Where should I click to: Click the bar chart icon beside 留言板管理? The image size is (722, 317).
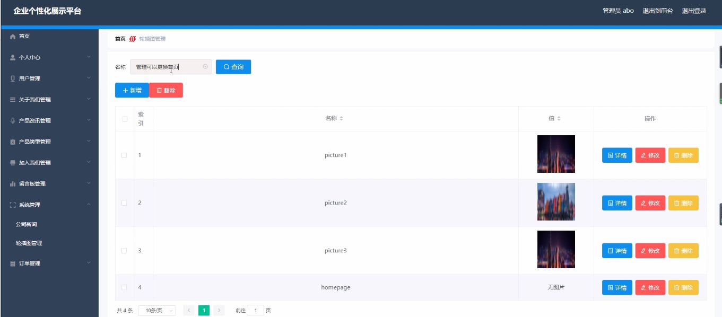(13, 184)
